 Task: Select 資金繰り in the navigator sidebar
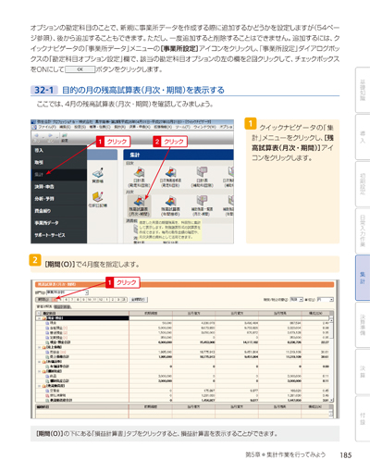coord(58,211)
